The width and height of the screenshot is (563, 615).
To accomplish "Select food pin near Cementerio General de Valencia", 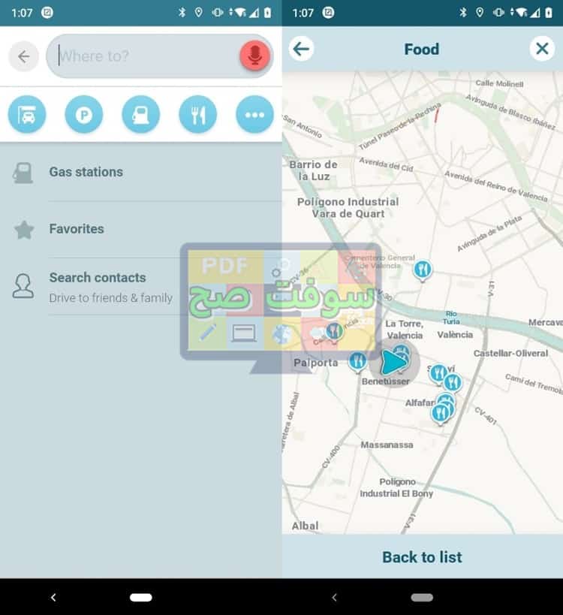I will (x=422, y=270).
